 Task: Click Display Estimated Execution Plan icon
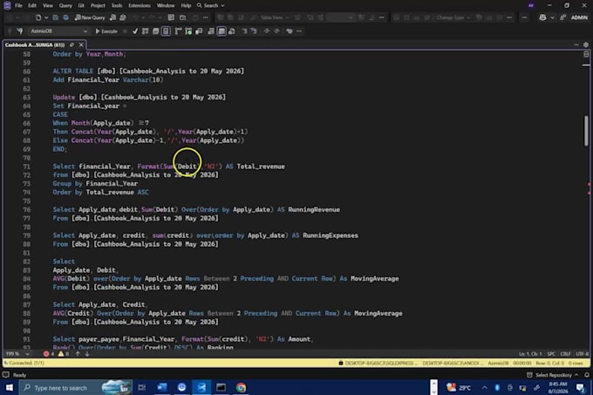[146, 31]
